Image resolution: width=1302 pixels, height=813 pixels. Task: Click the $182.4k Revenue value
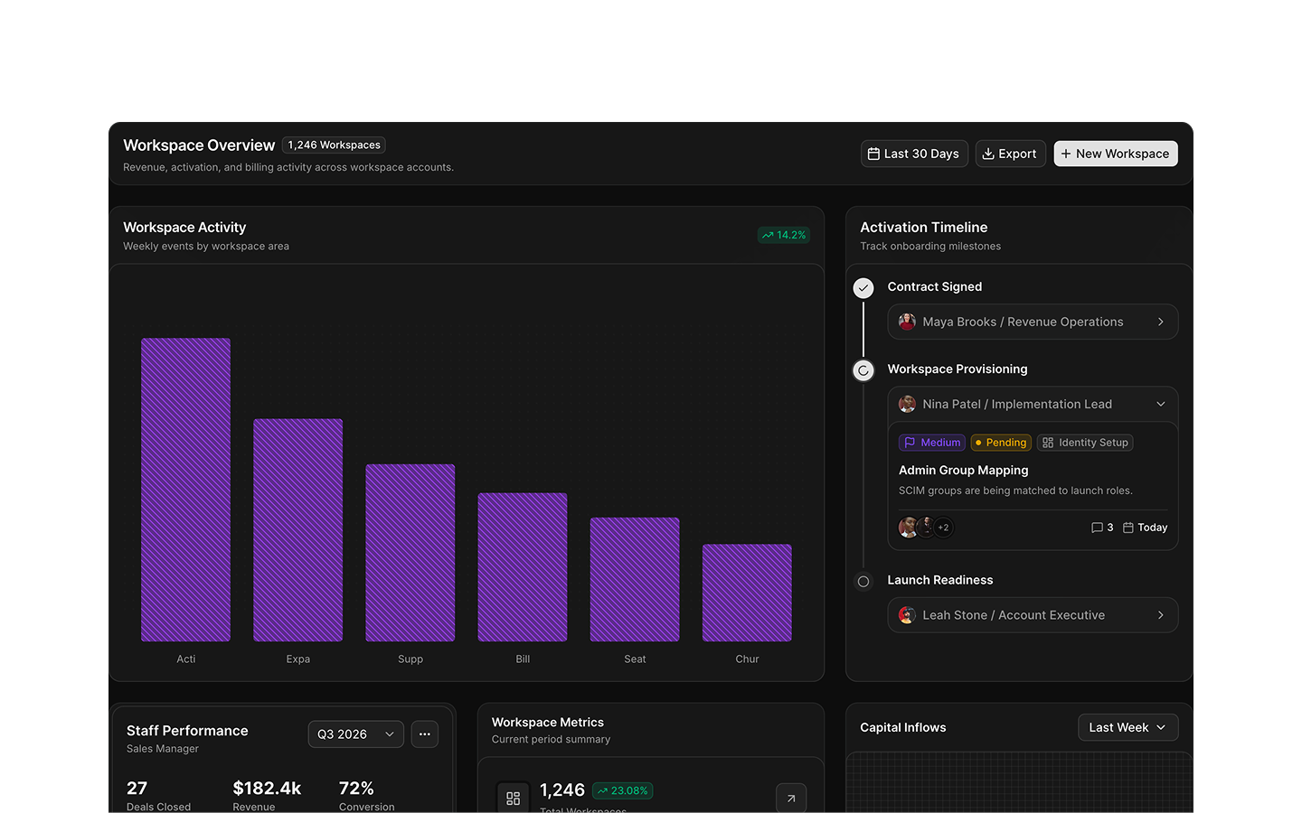267,789
